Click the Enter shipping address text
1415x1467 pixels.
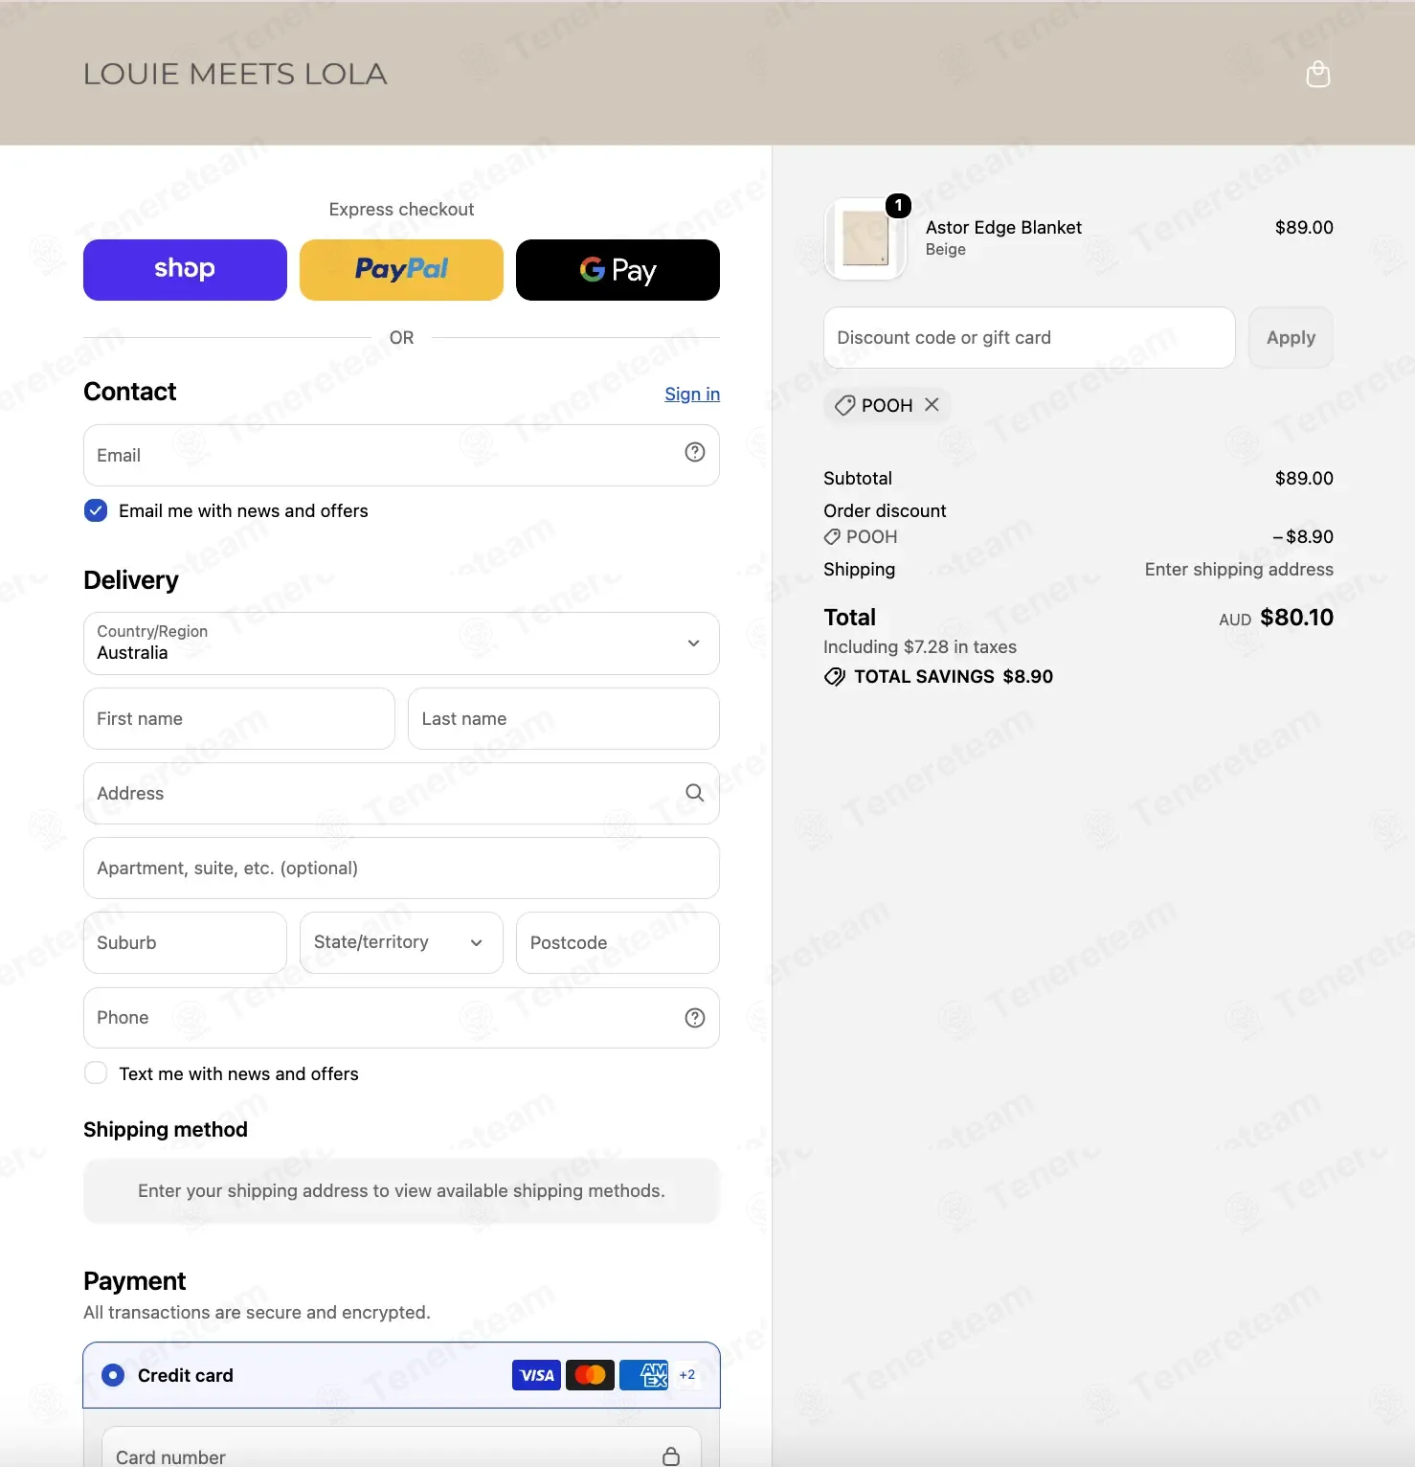[x=1239, y=569]
